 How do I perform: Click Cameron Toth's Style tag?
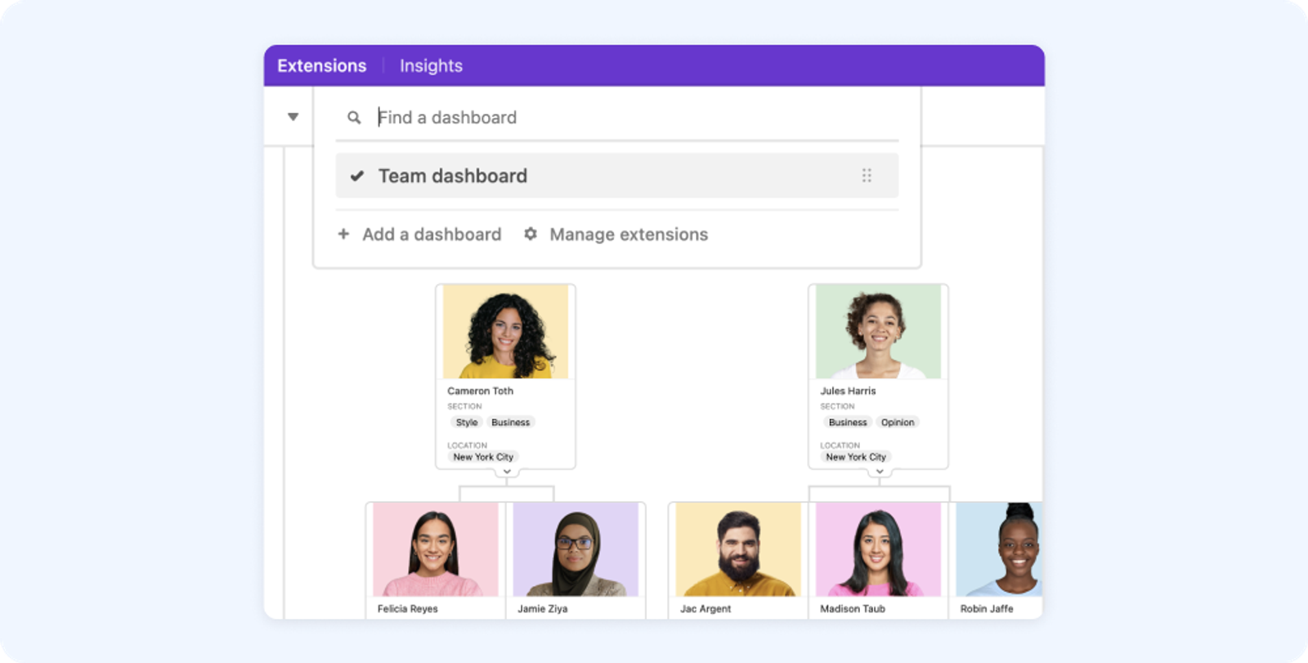pos(467,423)
